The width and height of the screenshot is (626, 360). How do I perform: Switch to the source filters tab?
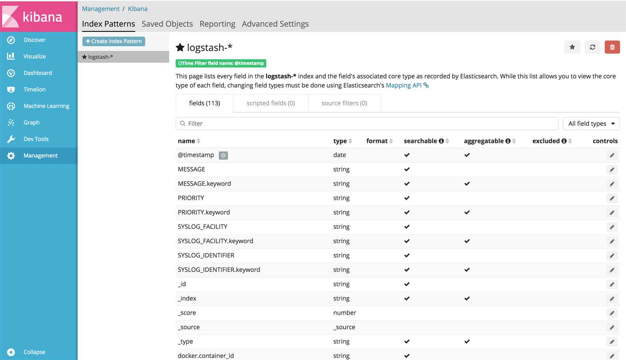click(x=344, y=103)
